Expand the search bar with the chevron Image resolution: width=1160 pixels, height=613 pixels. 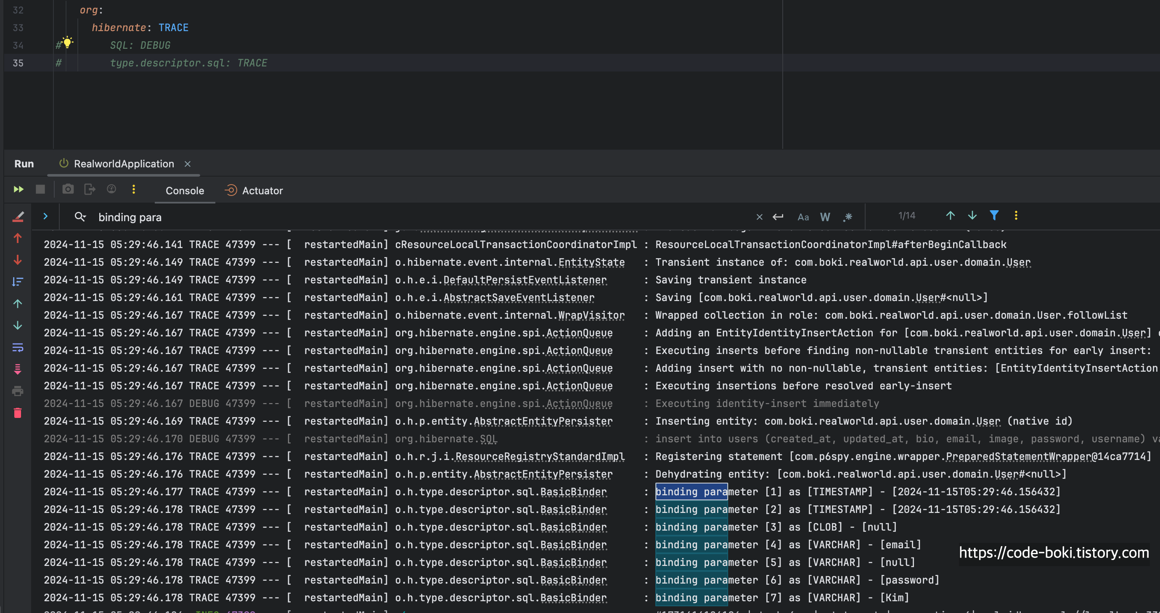click(x=45, y=217)
